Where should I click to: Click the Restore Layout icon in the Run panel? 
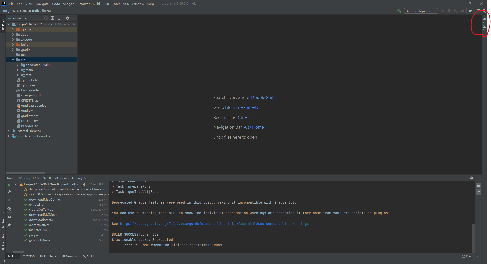[9, 217]
